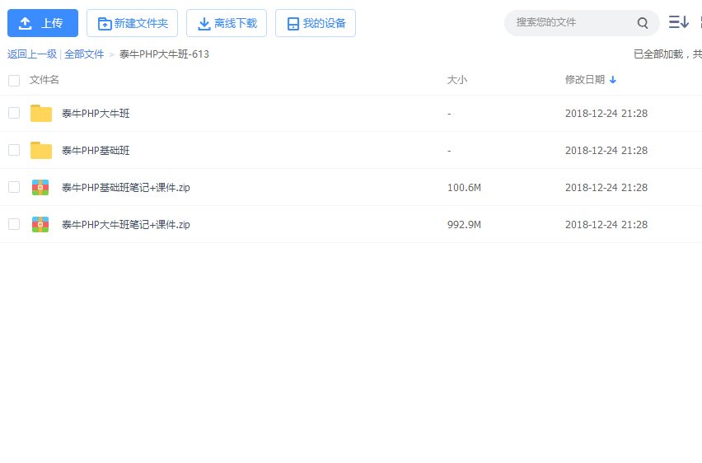This screenshot has width=702, height=463.
Task: Go back via 返回上一级 link
Action: click(x=32, y=54)
